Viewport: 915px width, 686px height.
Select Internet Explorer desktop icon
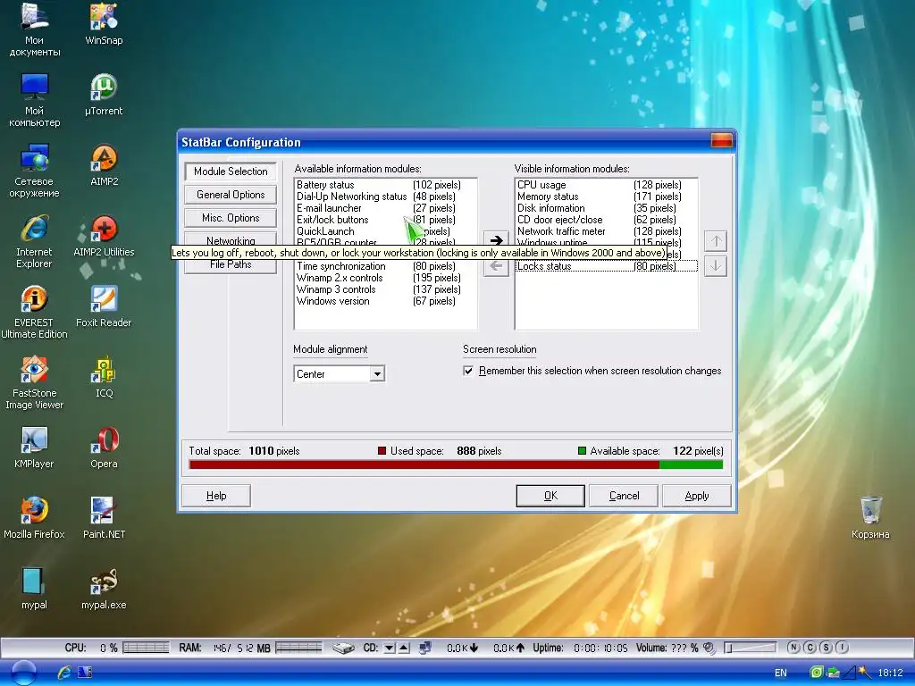click(x=35, y=241)
